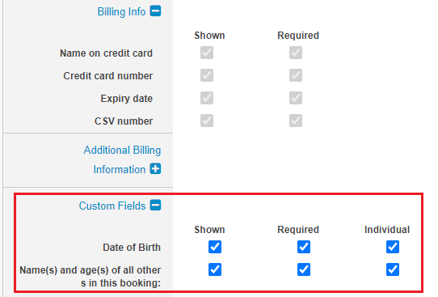Toggle Individual for Name(s) and age(s) field
Image resolution: width=438 pixels, height=297 pixels.
coord(393,269)
